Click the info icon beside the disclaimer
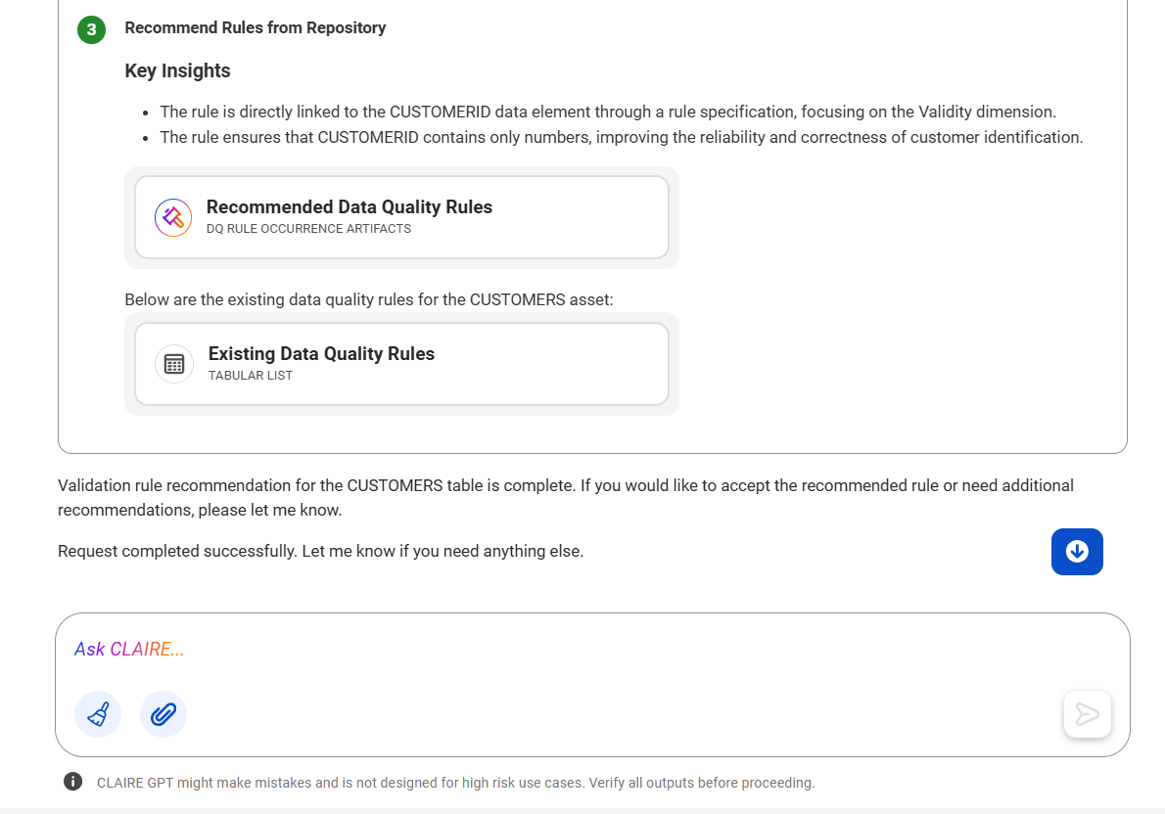This screenshot has height=814, width=1165. [72, 782]
